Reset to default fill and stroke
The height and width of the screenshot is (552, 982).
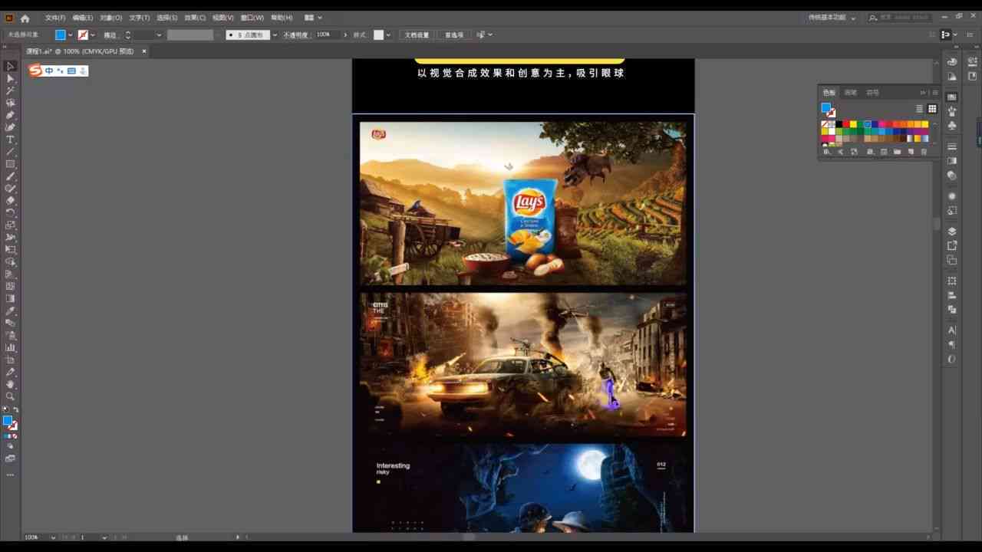5,410
